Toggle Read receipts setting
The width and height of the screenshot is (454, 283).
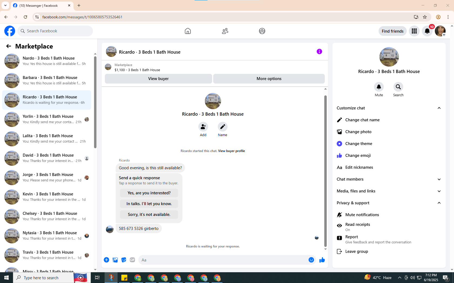point(389,227)
